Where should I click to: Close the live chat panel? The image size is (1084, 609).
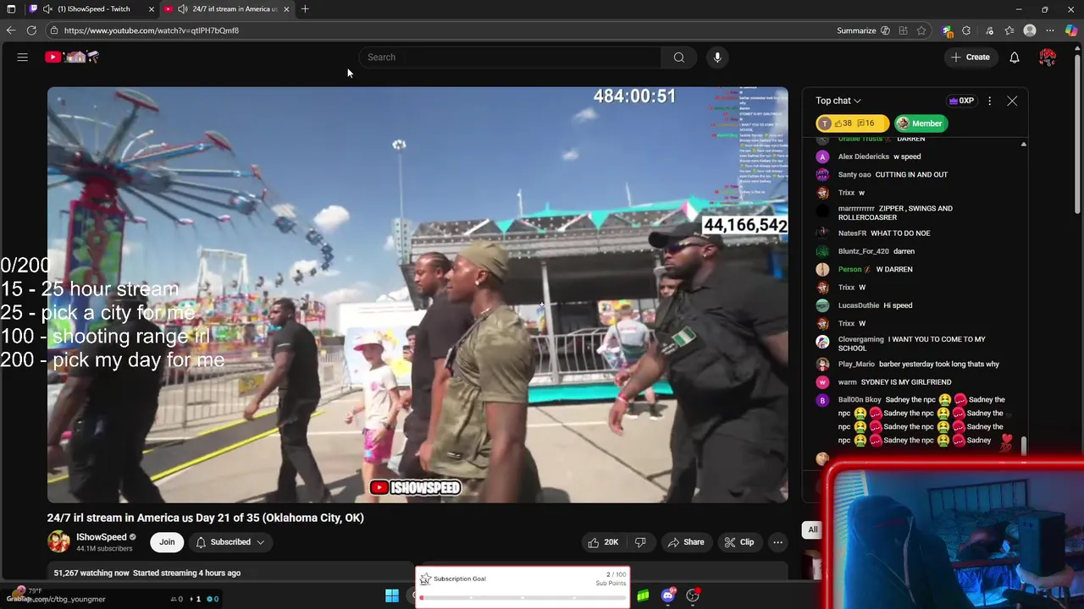pyautogui.click(x=1012, y=101)
